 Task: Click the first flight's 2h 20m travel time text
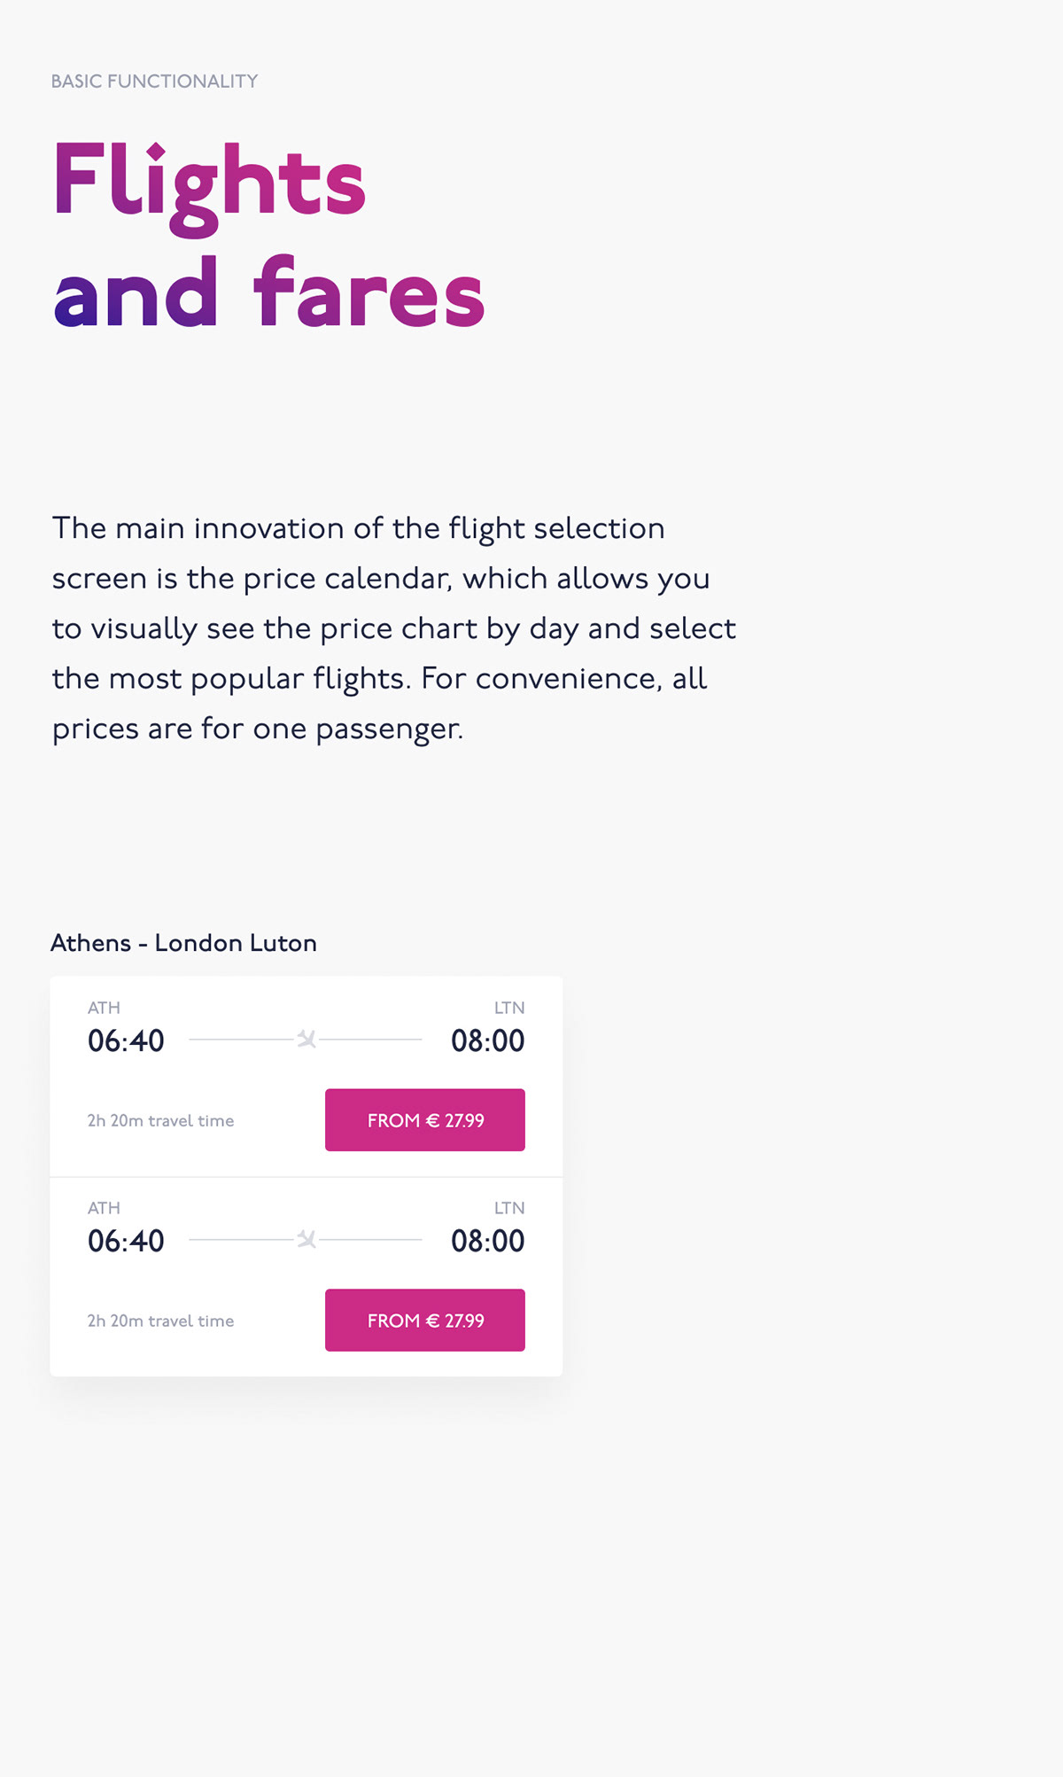160,1120
